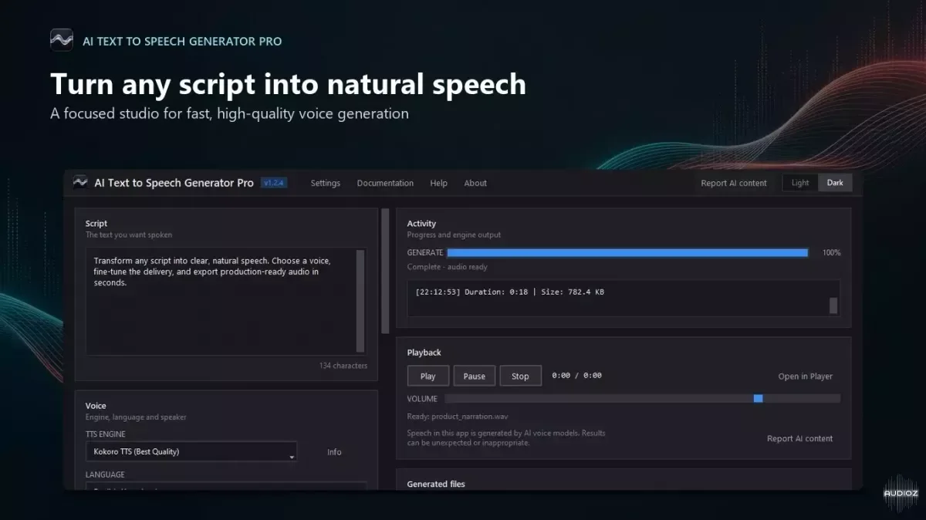Click the Complete - audio ready status

tap(448, 267)
